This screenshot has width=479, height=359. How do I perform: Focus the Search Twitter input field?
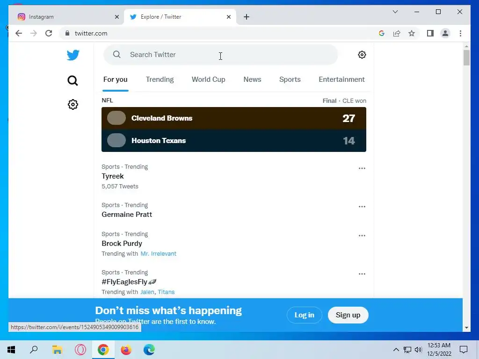click(221, 55)
